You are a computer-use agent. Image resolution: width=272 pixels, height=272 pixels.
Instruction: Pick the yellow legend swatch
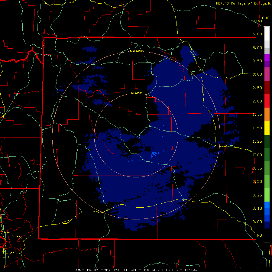(267, 128)
